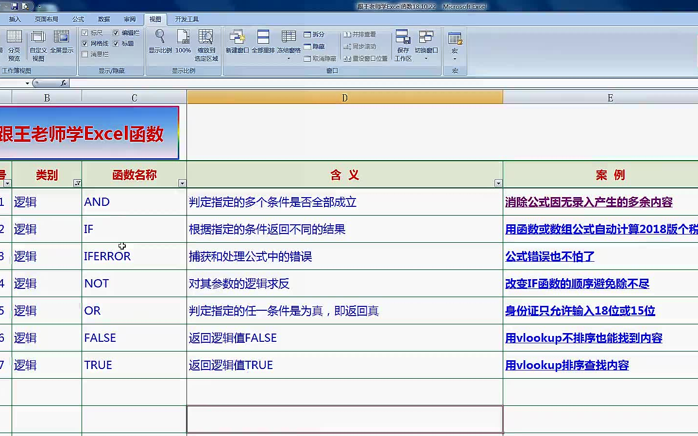
Task: Open the Review tab (审阅)
Action: point(130,19)
